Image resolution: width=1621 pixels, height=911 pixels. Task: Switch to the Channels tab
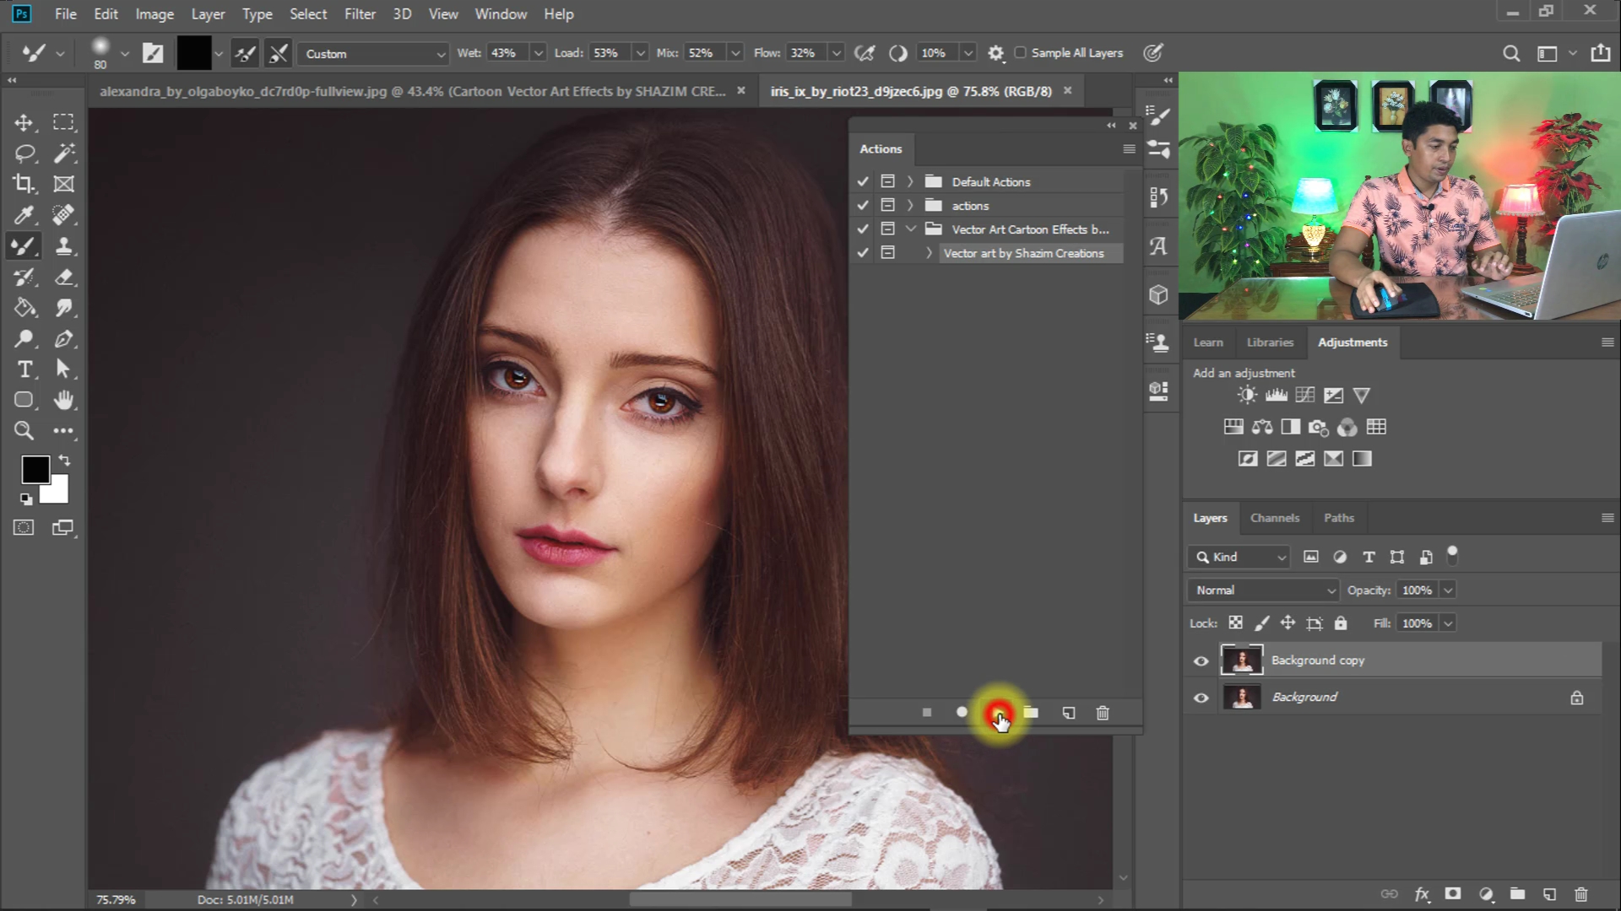tap(1274, 518)
